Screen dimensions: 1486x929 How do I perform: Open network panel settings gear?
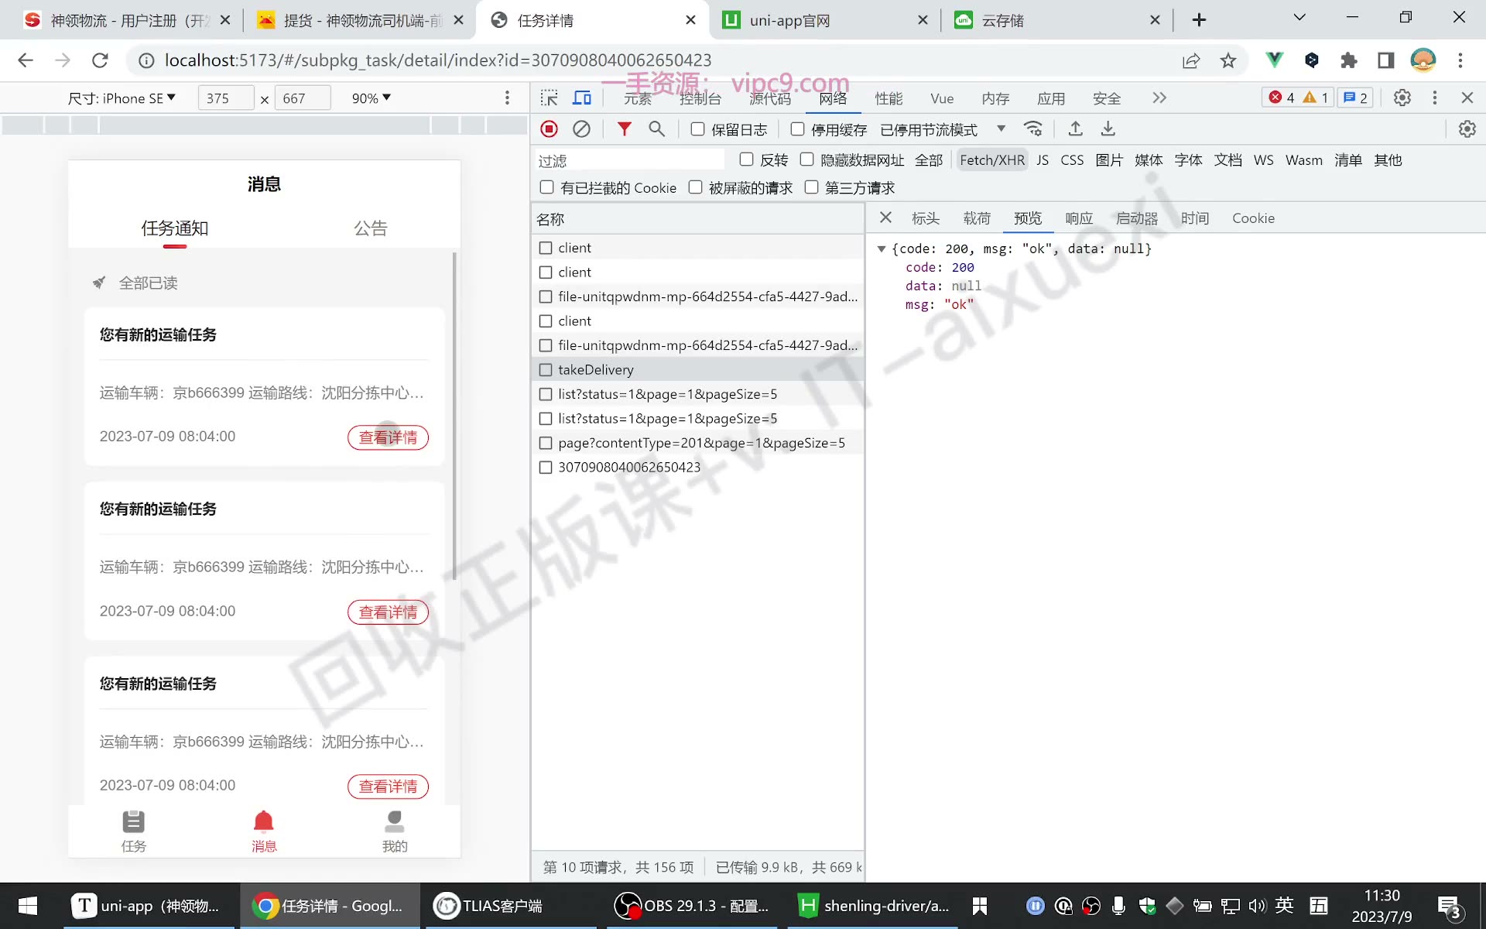(1467, 129)
